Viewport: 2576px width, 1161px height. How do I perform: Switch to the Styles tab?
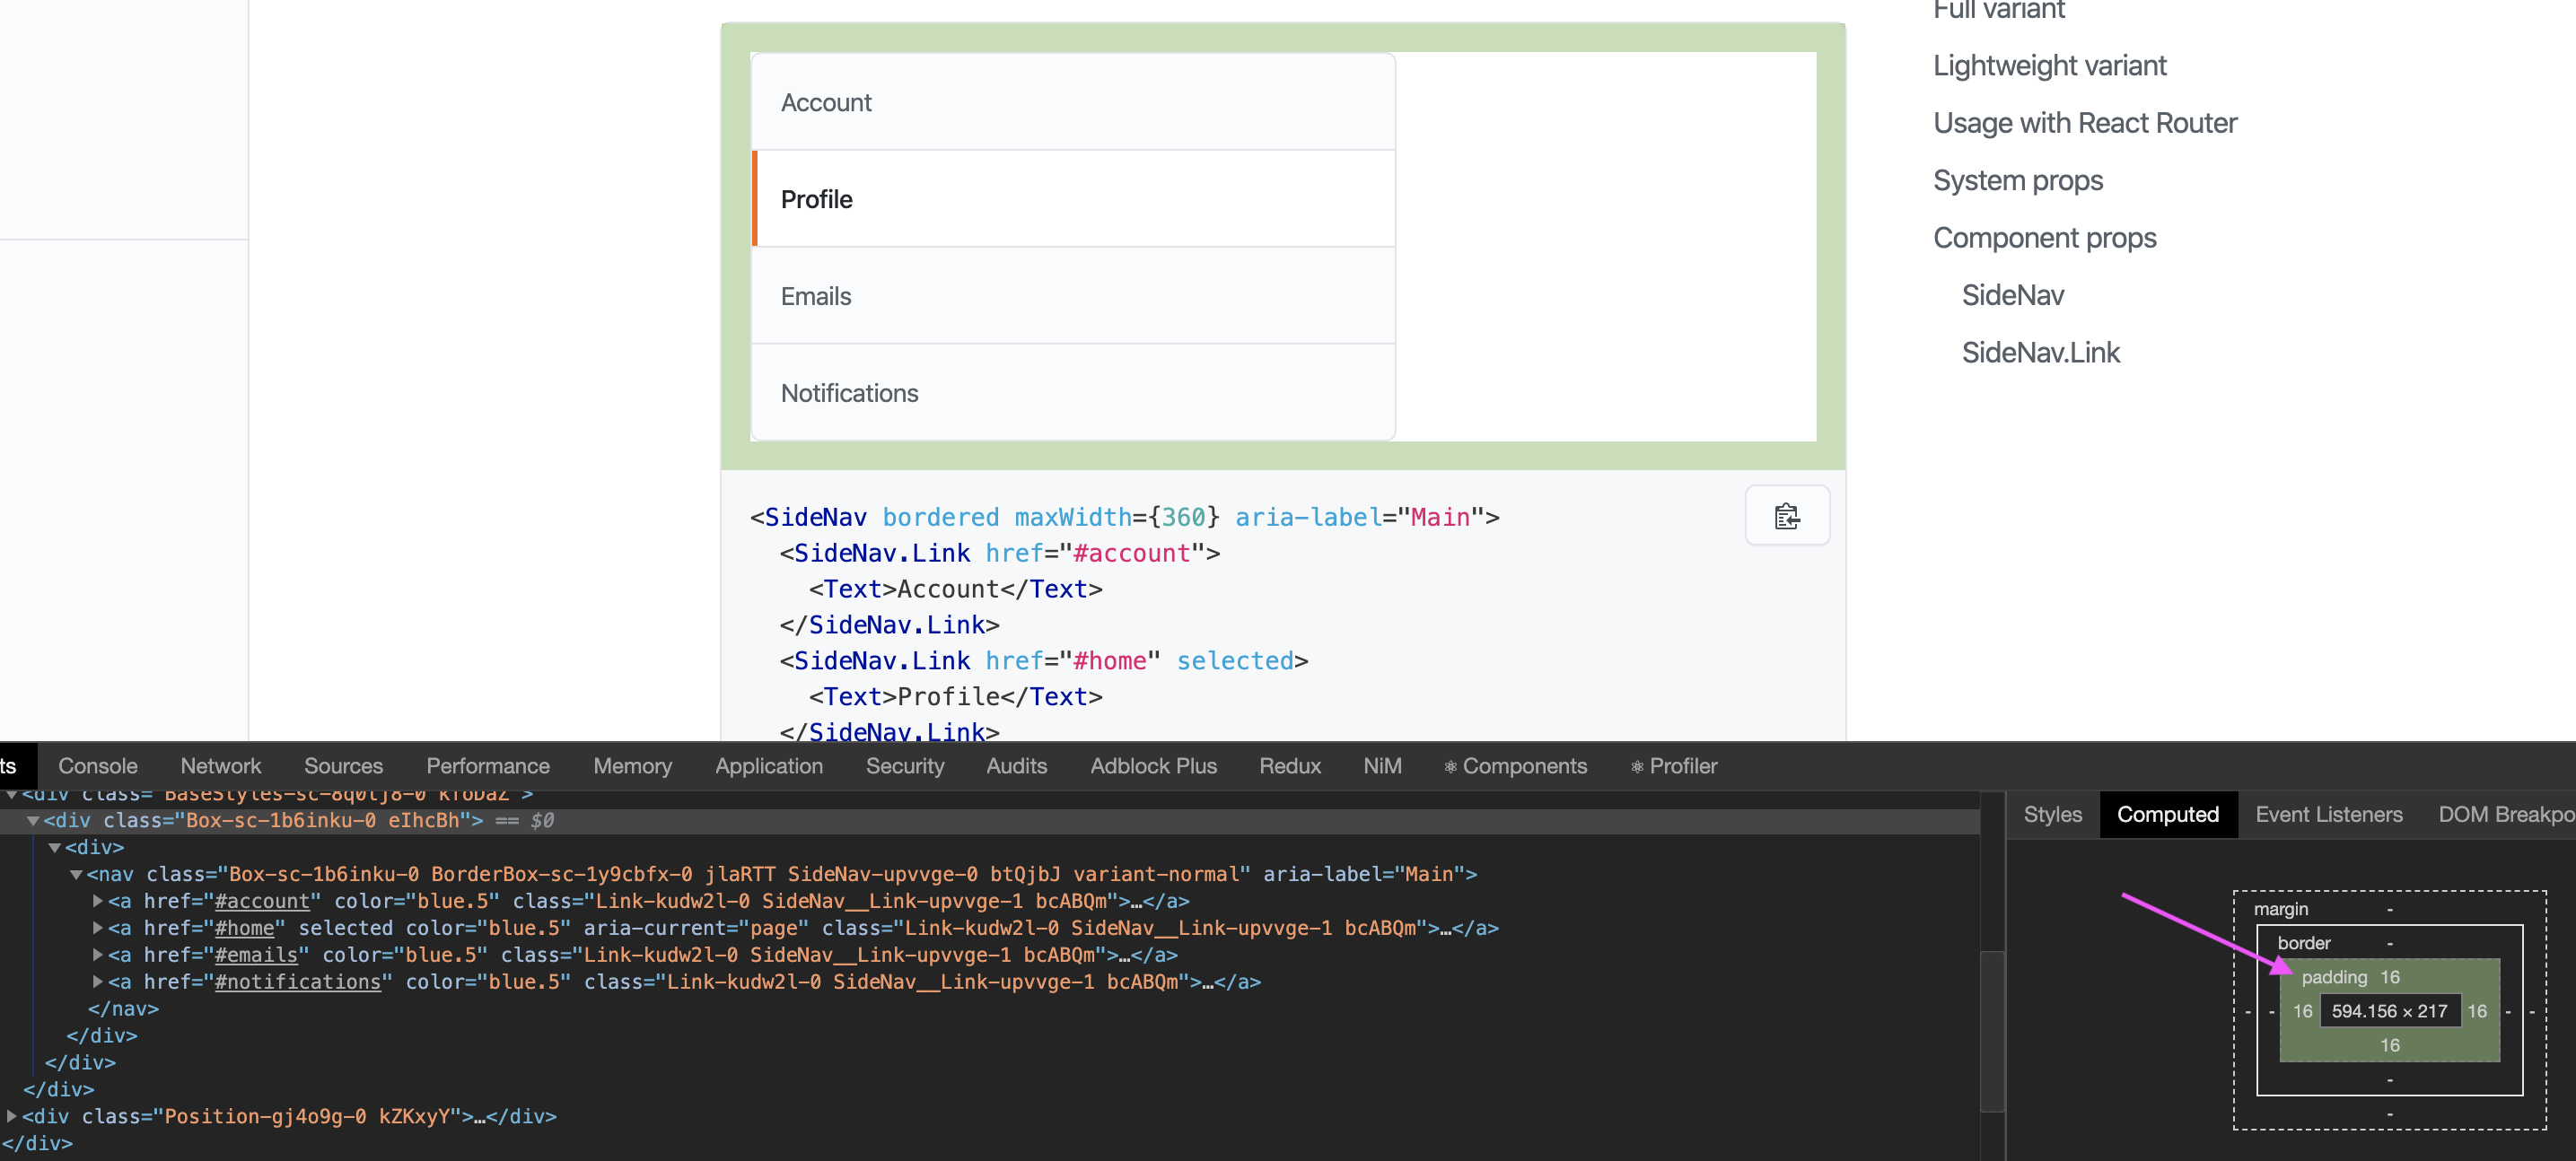click(x=2052, y=814)
